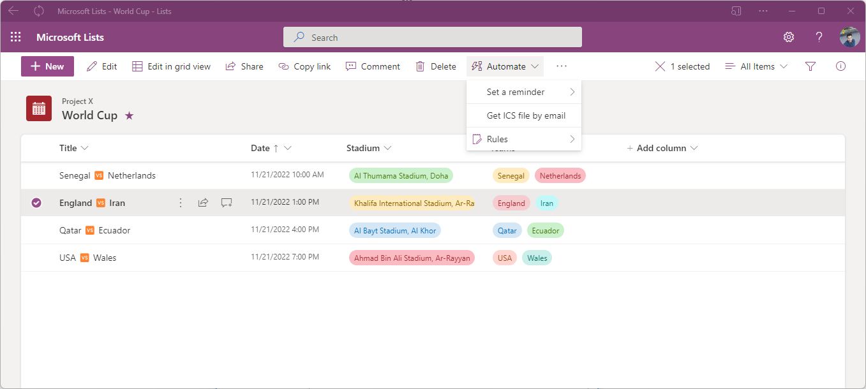Image resolution: width=866 pixels, height=389 pixels.
Task: Expand the All Items view dropdown
Action: point(757,66)
